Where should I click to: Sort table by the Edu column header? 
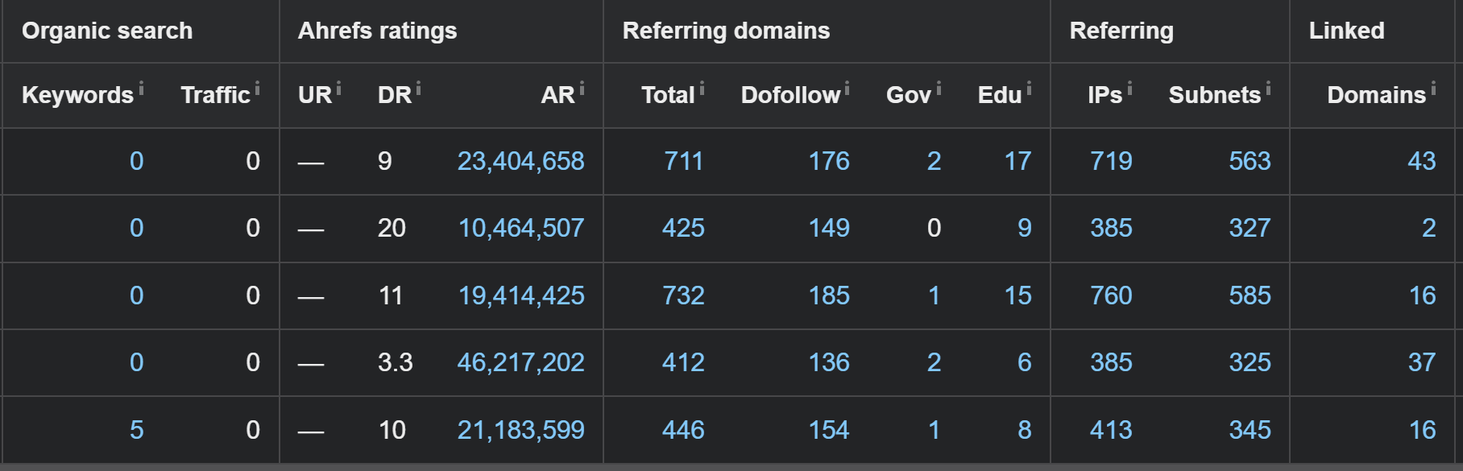pos(999,95)
